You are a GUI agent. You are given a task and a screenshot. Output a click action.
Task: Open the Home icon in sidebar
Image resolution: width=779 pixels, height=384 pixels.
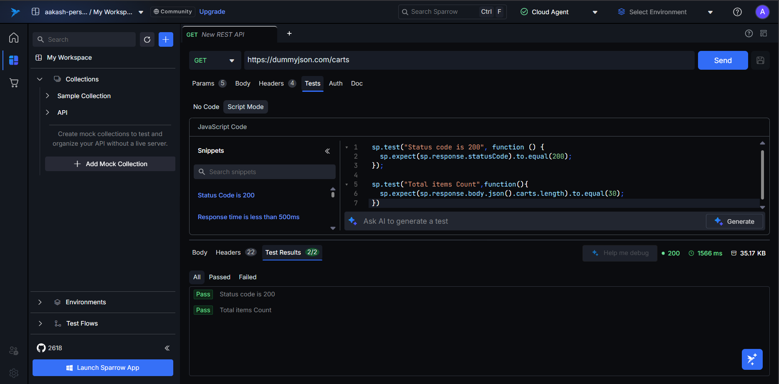[x=14, y=38]
